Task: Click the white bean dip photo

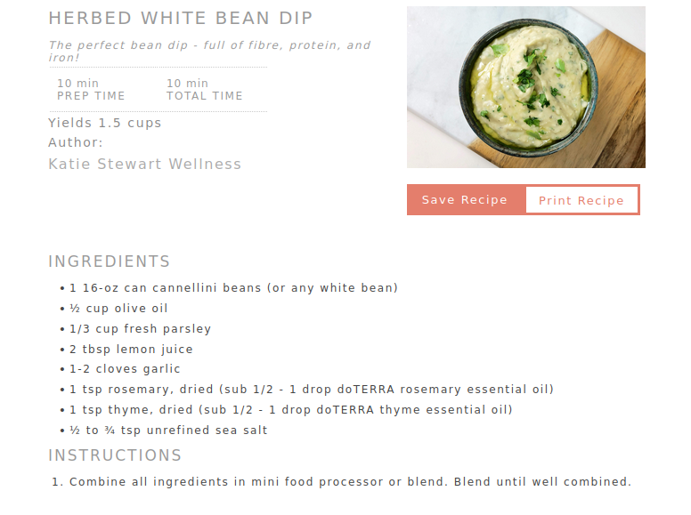Action: pyautogui.click(x=525, y=87)
